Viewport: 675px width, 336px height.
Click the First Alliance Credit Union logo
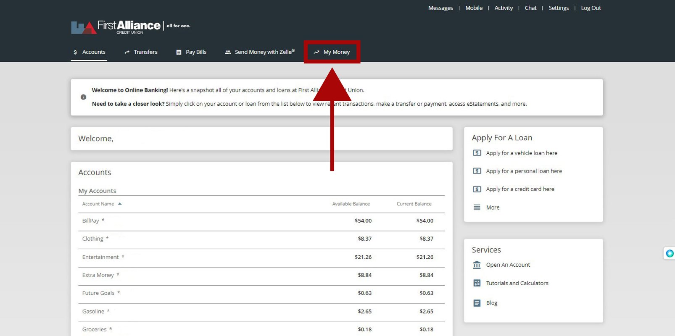131,27
